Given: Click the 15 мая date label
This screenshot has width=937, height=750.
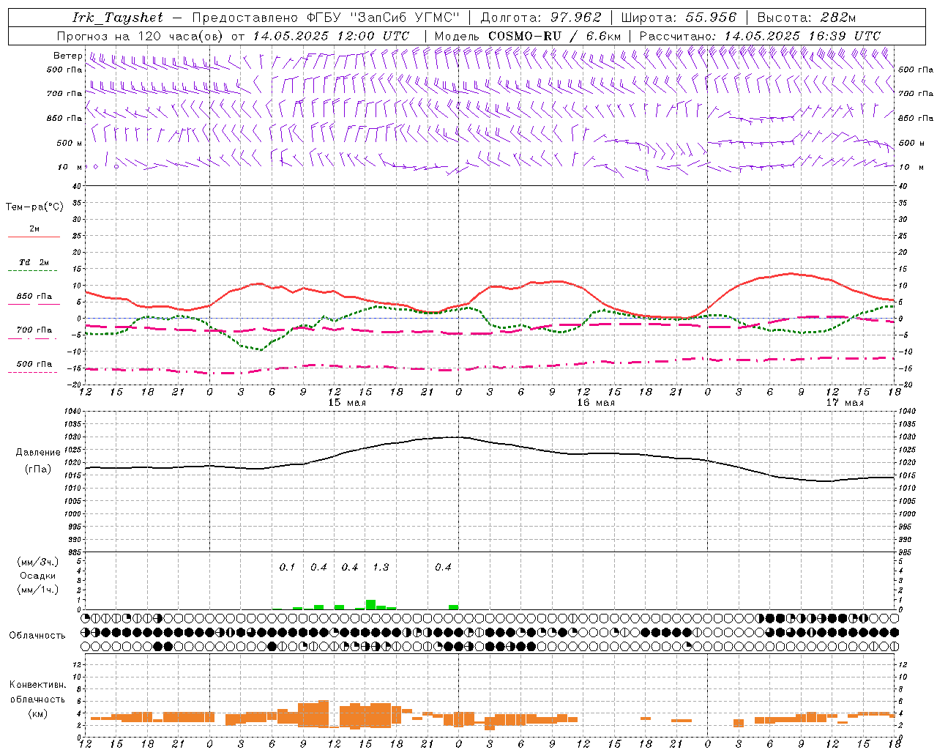Looking at the screenshot, I should pos(347,402).
